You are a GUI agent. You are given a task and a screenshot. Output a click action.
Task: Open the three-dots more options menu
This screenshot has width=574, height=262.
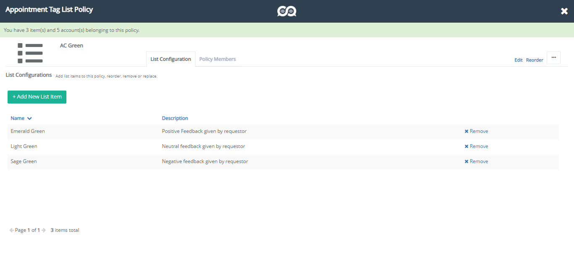[x=553, y=57]
